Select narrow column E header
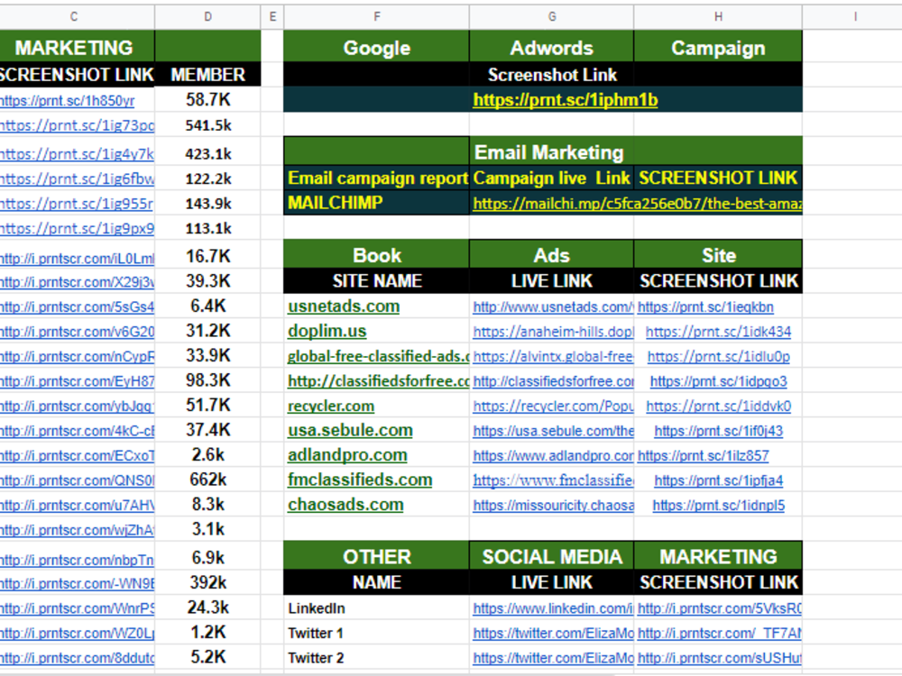This screenshot has width=902, height=676. click(272, 16)
